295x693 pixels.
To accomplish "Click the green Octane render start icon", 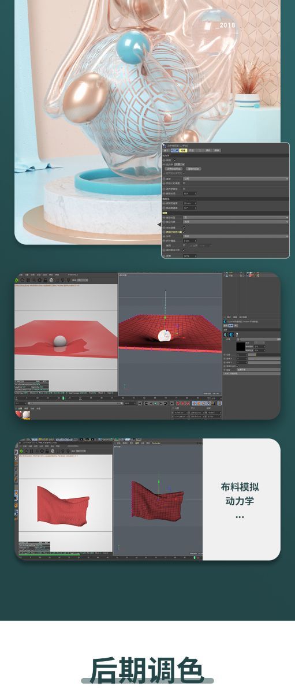I will click(x=16, y=280).
